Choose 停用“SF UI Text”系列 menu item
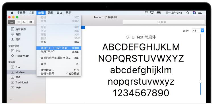 pyautogui.click(x=59, y=48)
